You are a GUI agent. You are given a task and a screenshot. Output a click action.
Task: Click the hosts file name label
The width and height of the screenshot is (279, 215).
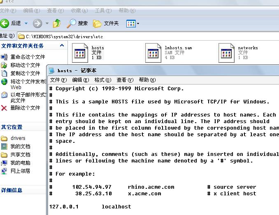coord(98,48)
